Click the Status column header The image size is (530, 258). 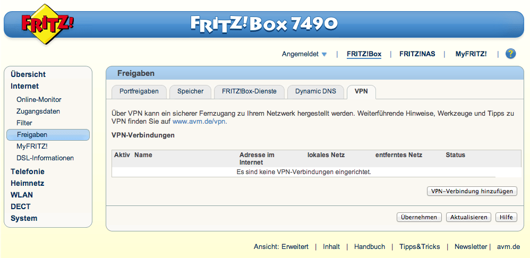[x=455, y=155]
